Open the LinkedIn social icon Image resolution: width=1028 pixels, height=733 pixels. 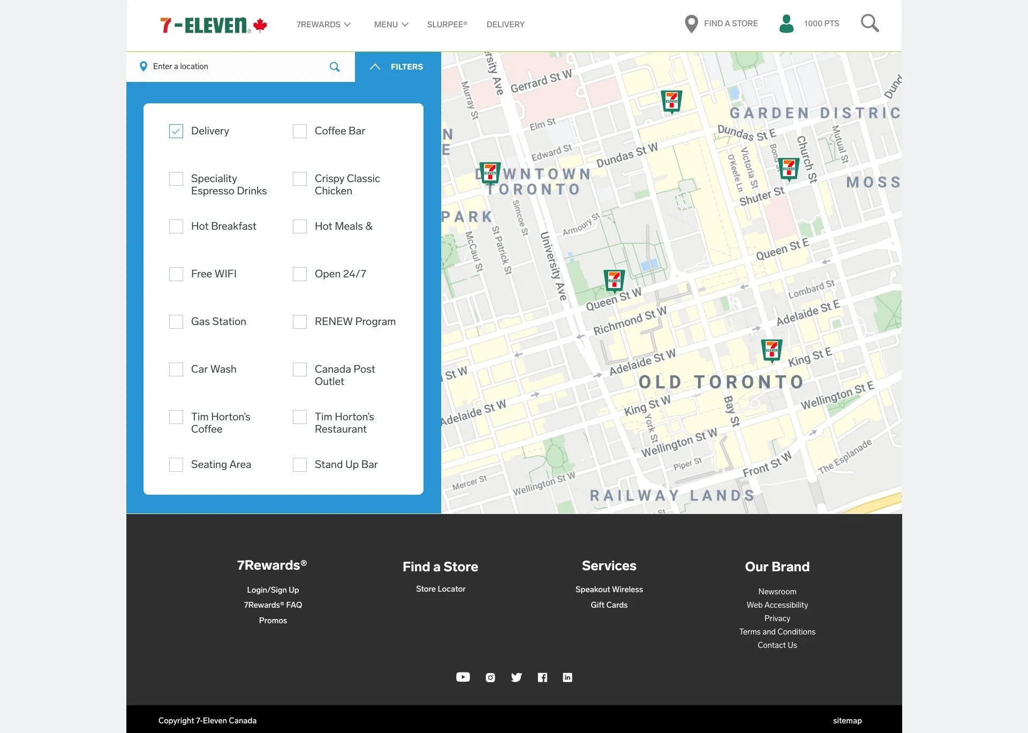point(568,677)
